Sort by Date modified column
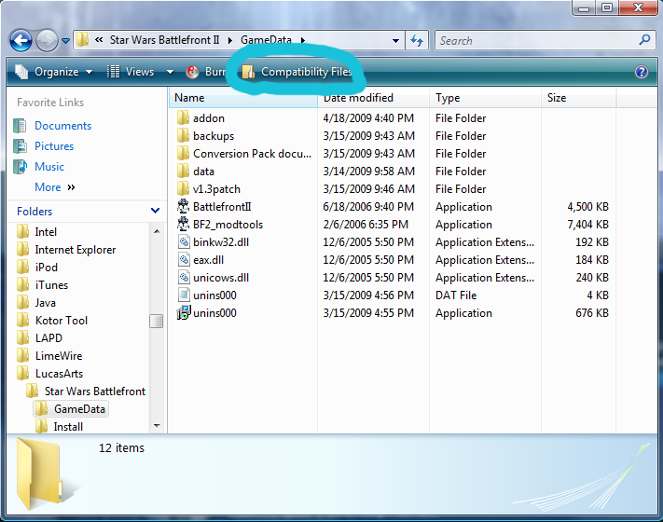 (x=373, y=98)
